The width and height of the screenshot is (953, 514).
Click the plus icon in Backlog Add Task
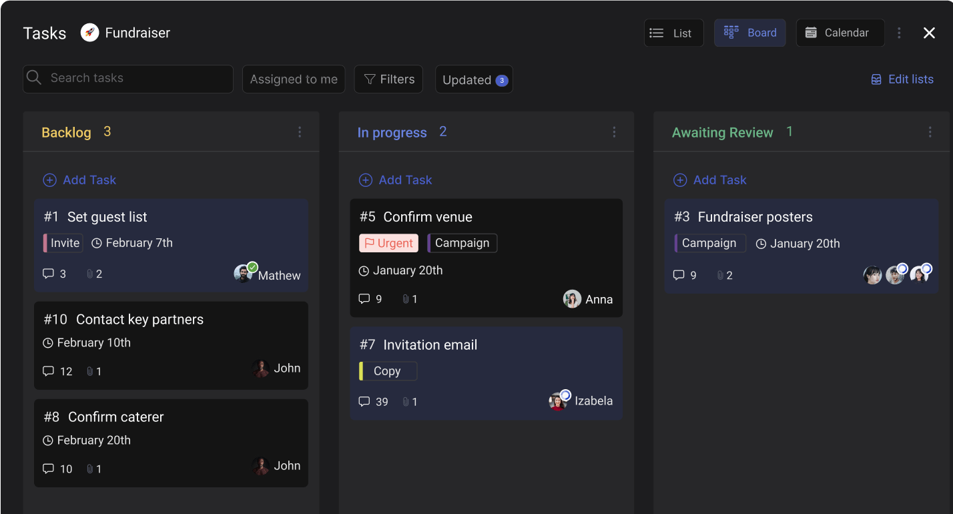[x=49, y=180]
